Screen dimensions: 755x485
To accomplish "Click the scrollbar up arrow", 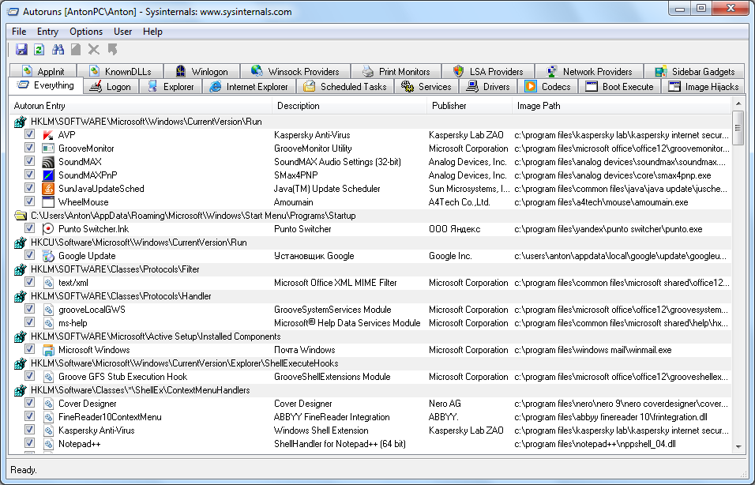I will pos(738,103).
